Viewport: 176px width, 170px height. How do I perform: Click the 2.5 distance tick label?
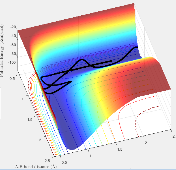tap(47, 161)
